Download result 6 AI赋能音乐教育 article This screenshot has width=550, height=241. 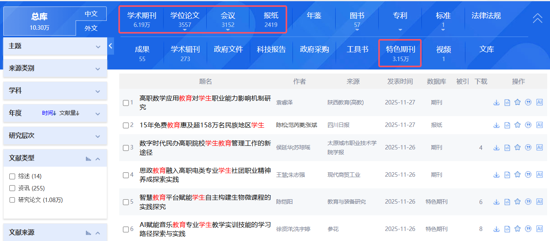click(496, 229)
